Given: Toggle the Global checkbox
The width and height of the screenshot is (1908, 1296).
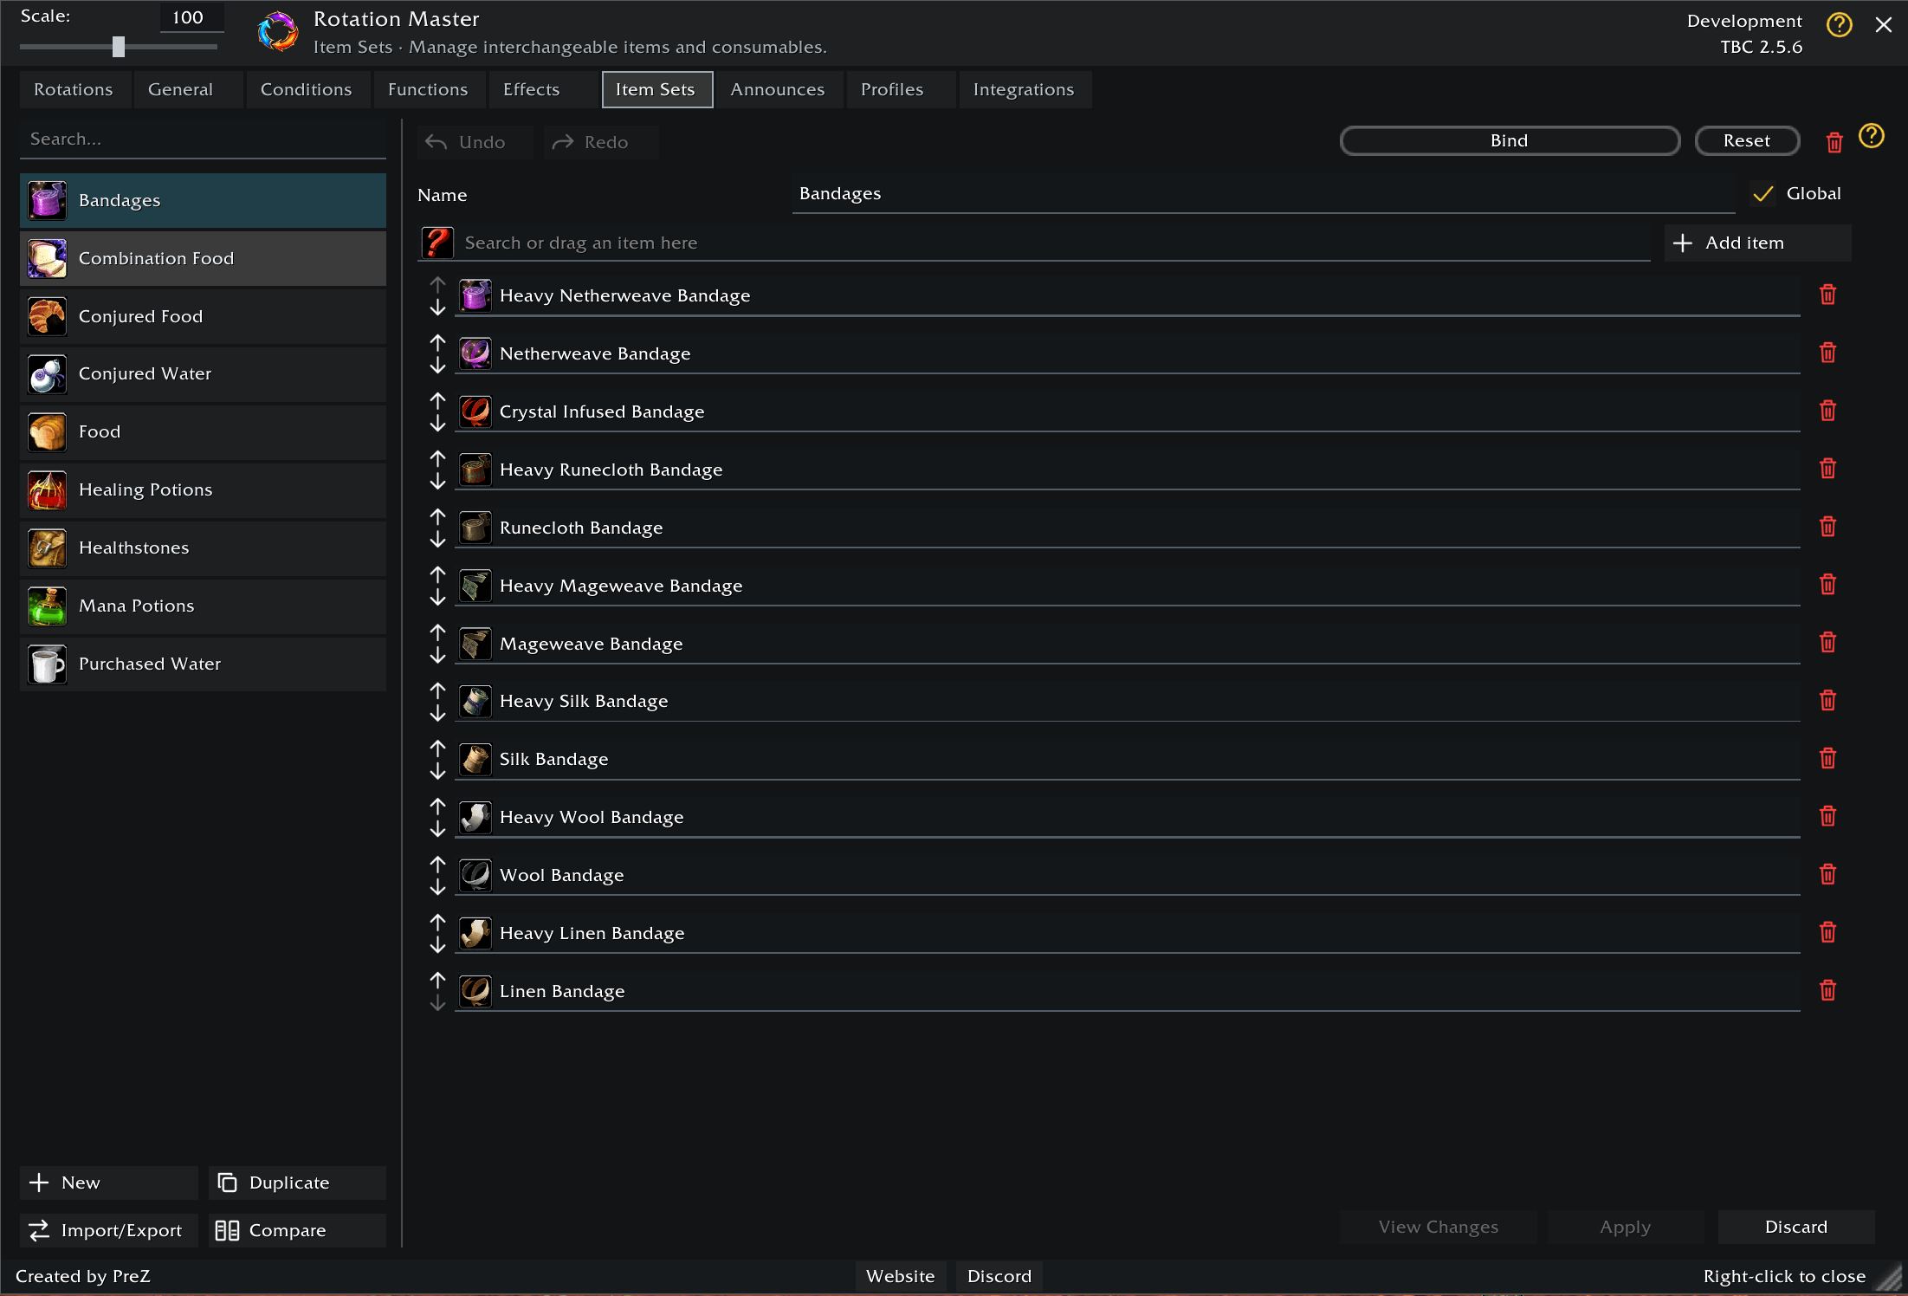Looking at the screenshot, I should (x=1762, y=194).
